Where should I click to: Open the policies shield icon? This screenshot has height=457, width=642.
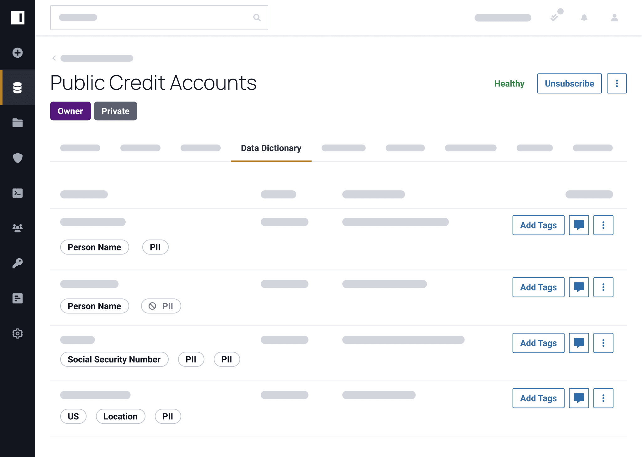[18, 158]
